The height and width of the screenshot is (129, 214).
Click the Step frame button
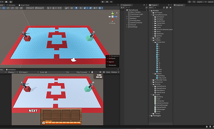[111, 2]
